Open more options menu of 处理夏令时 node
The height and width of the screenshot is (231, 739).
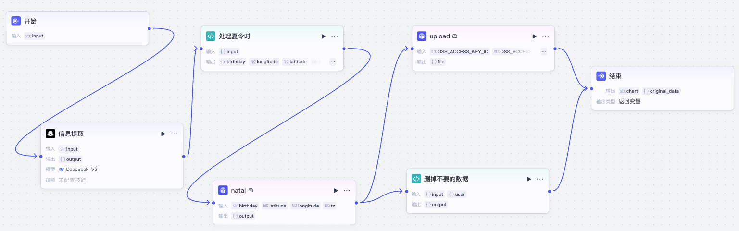335,36
